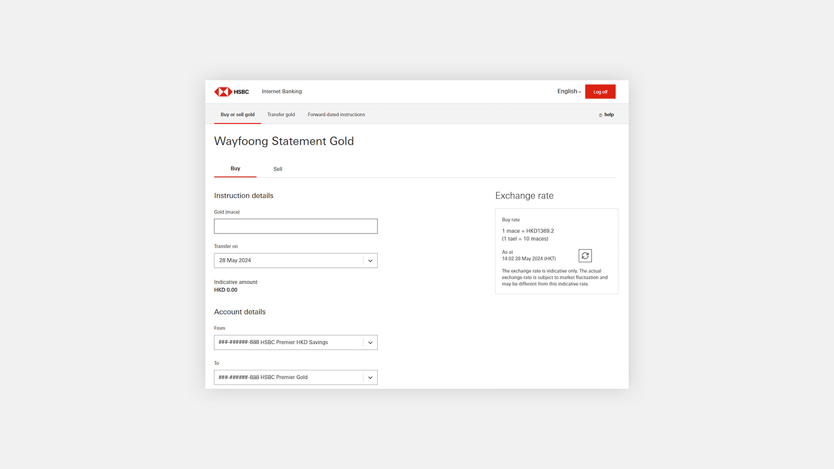Click the Wayfoong Statement Gold heading

284,141
